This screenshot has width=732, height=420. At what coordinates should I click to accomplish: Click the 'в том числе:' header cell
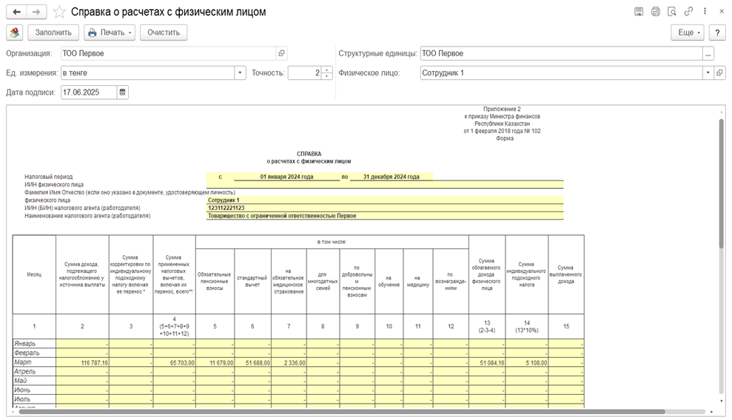pyautogui.click(x=332, y=242)
